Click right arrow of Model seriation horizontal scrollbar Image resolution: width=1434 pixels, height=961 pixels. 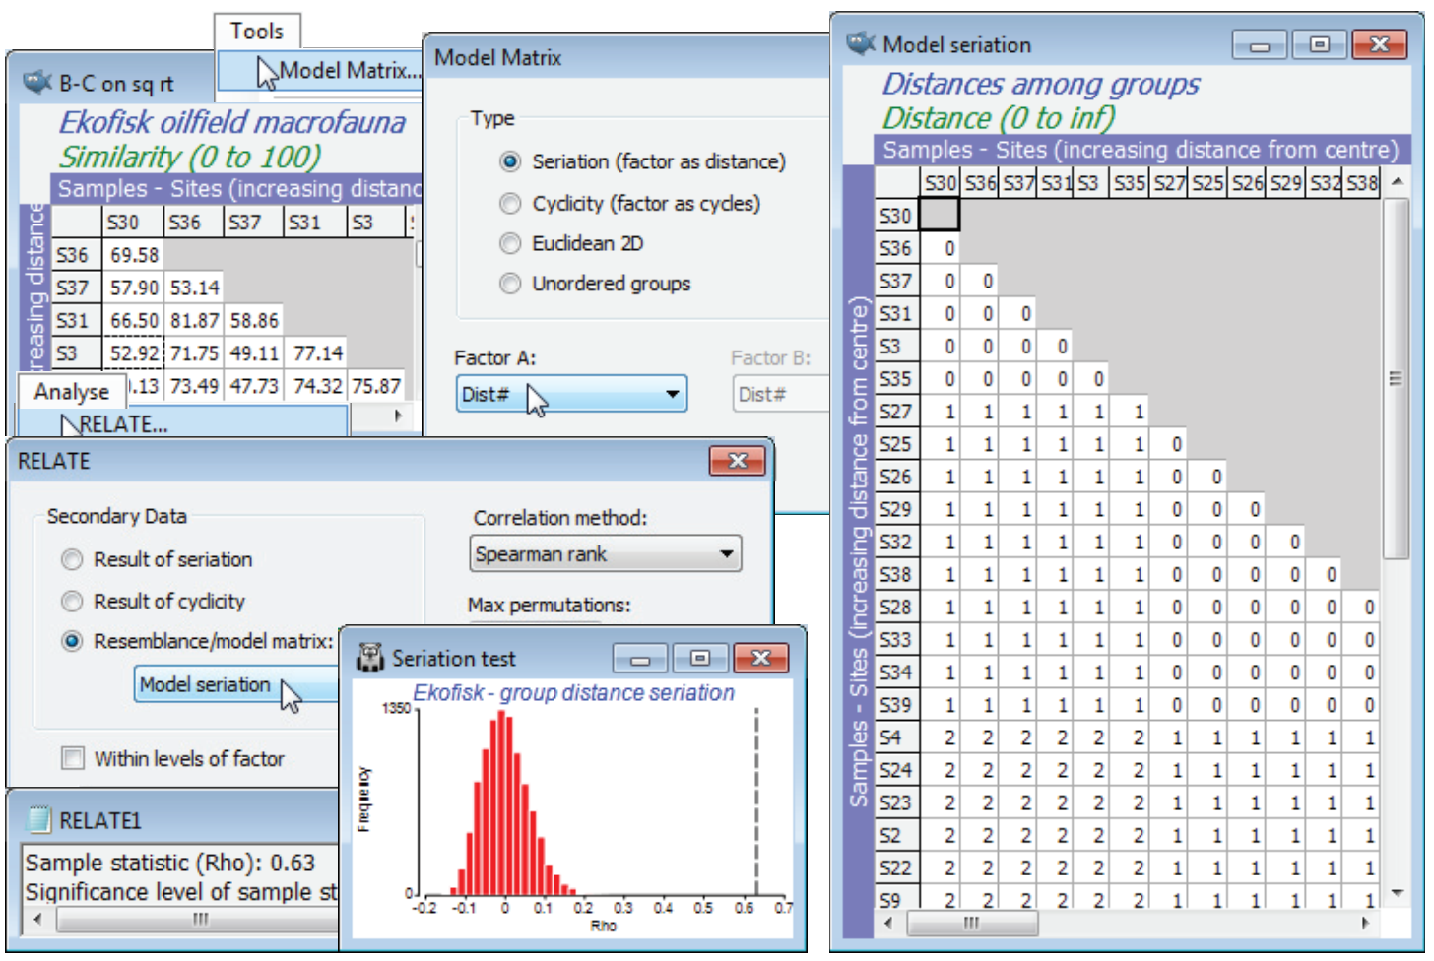pyautogui.click(x=1365, y=923)
